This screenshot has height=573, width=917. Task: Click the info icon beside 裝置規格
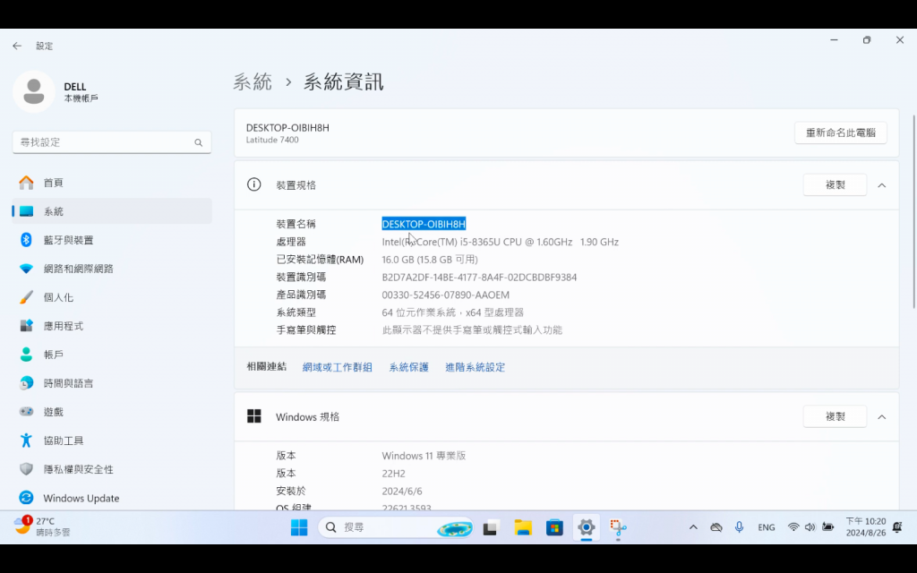(253, 184)
